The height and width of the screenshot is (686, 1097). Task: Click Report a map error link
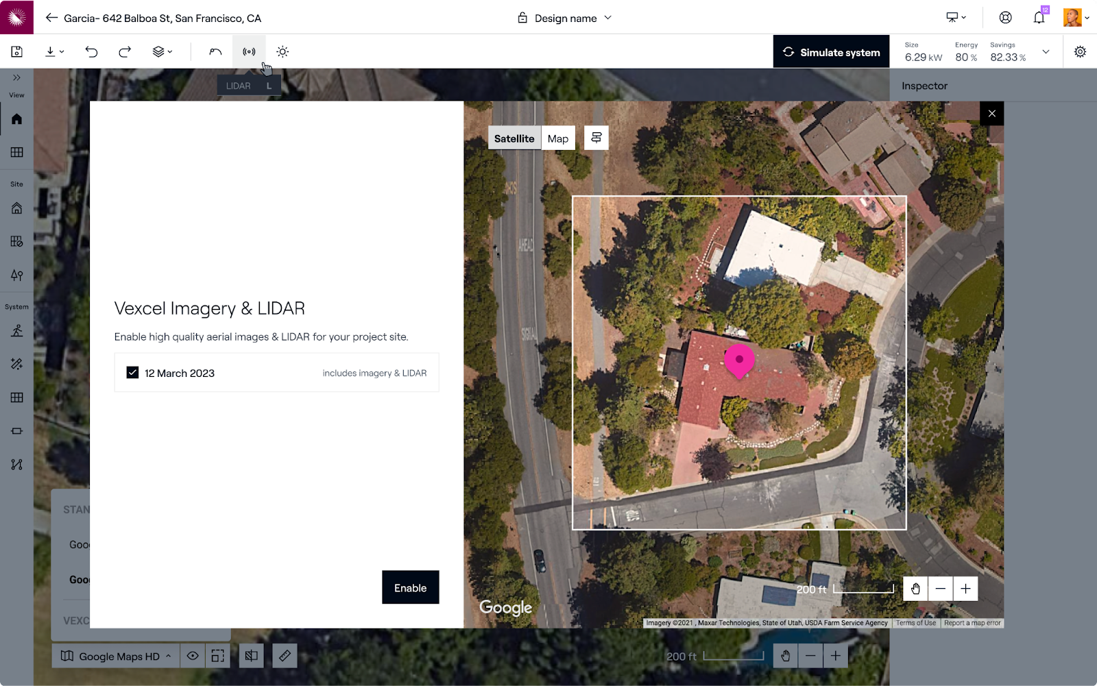click(972, 623)
